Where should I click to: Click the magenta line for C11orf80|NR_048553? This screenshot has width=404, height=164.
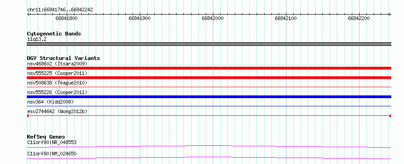coord(209,146)
